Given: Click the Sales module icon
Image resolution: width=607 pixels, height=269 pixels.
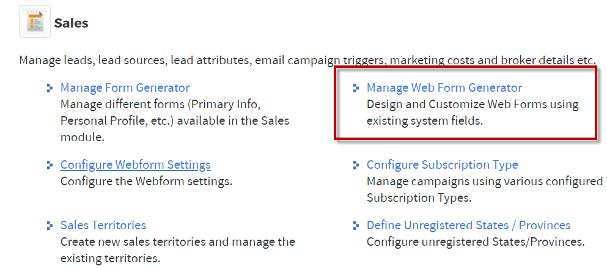Looking at the screenshot, I should [35, 21].
